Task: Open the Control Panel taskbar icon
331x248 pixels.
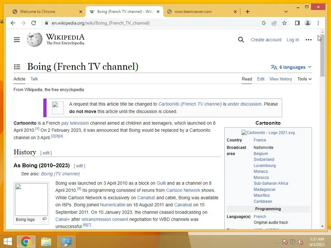Action: click(x=66, y=242)
